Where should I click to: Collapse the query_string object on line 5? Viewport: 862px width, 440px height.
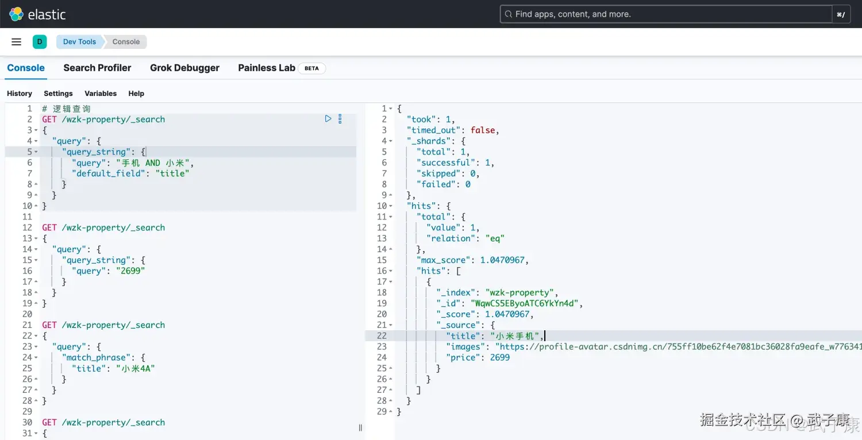[x=36, y=152]
